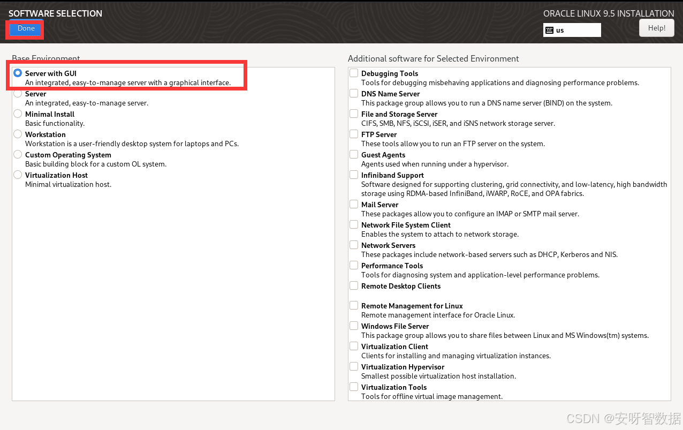Click the SOFTWARE SELECTION title
The width and height of the screenshot is (683, 430).
(x=55, y=13)
